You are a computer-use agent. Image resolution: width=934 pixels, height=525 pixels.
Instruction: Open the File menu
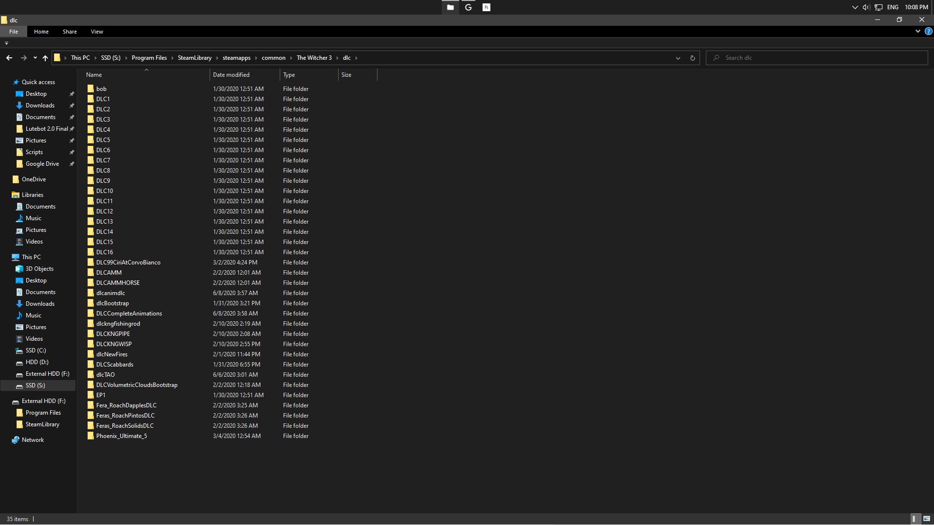coord(14,32)
